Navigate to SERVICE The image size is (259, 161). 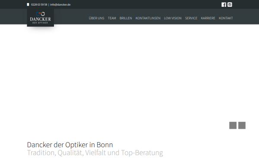tap(191, 18)
